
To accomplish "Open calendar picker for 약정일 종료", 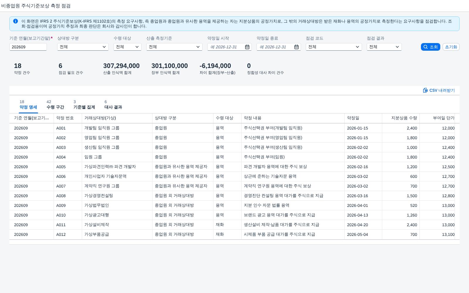I will (296, 47).
